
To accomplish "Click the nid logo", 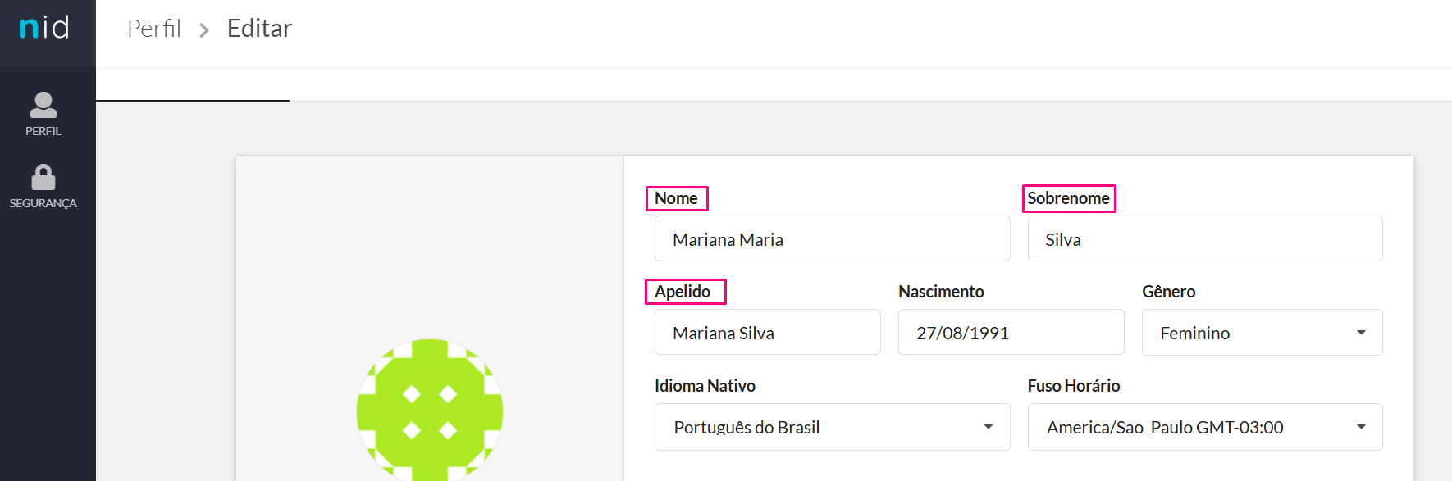I will pyautogui.click(x=44, y=27).
